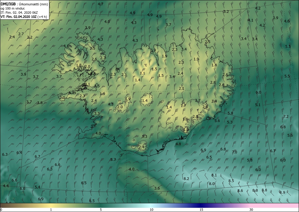Click the '10' label under the color scale
The height and width of the screenshot is (212, 299).
151,210
